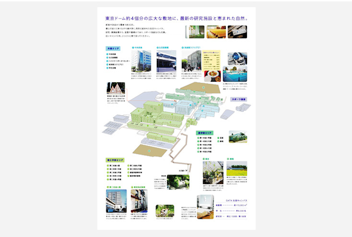352x237 pixels.
Task: Click the yellow cafeteria menu table
Action: click(211, 60)
